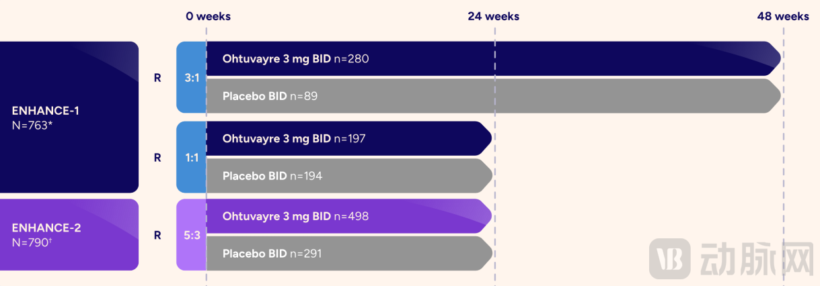The image size is (820, 286).
Task: Click the R label beside the 1:1 ratio
Action: (157, 158)
